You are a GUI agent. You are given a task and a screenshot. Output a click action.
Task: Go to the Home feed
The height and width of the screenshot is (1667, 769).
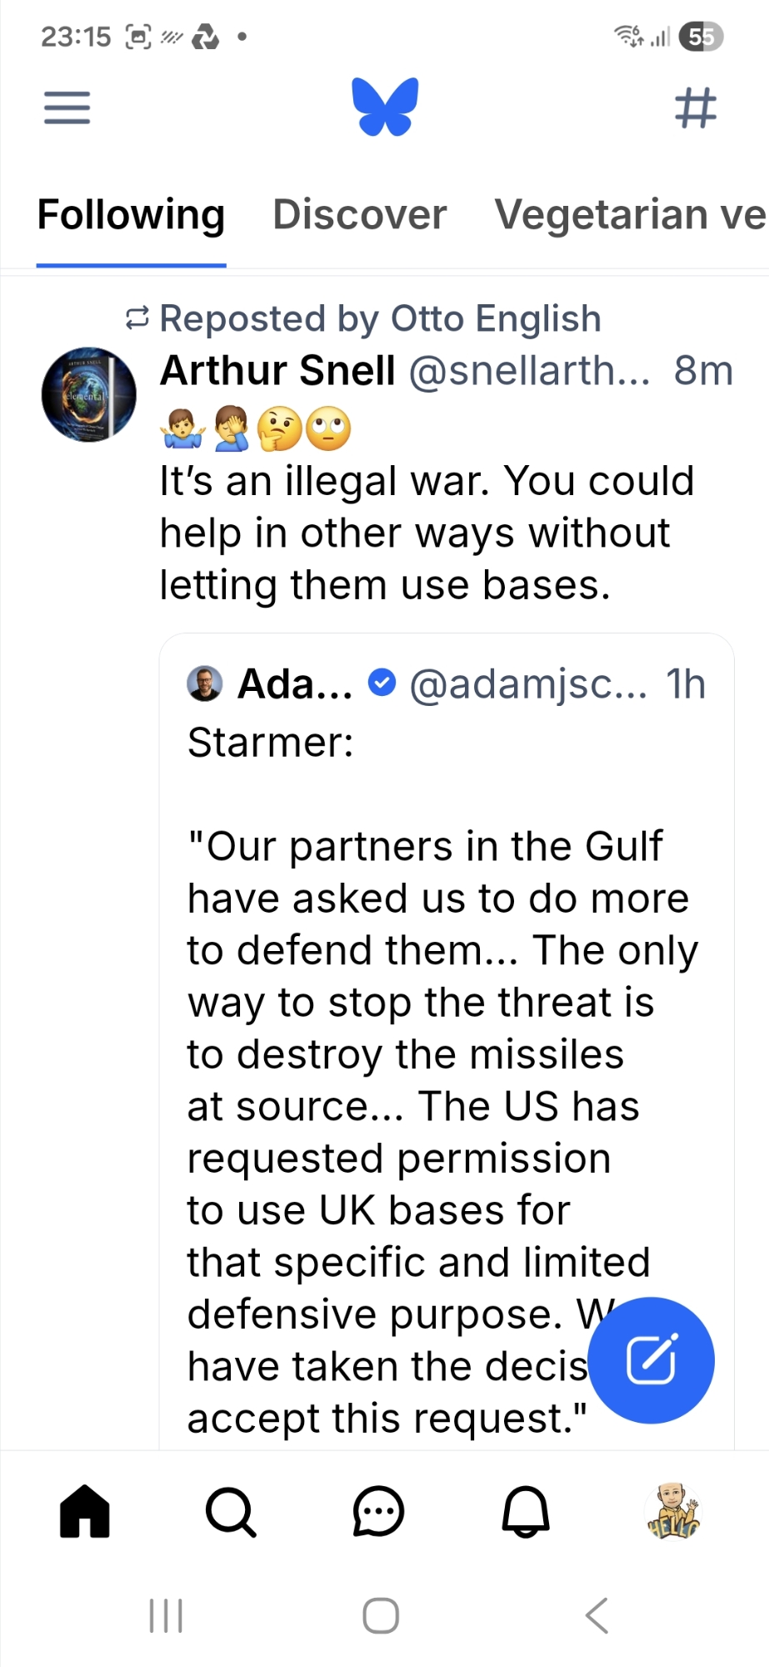tap(85, 1510)
